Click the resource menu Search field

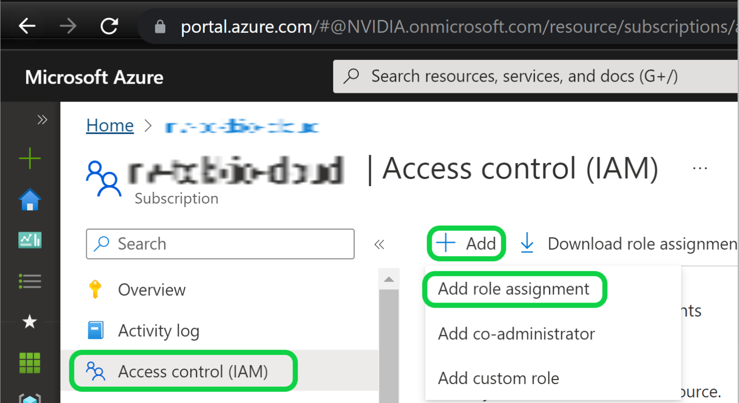point(220,244)
